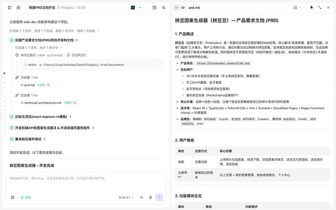Click the #2D3436 color code chip

click(187, 124)
